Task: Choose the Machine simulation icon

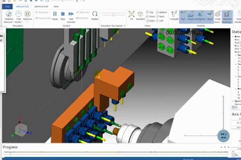Action: pos(28,14)
